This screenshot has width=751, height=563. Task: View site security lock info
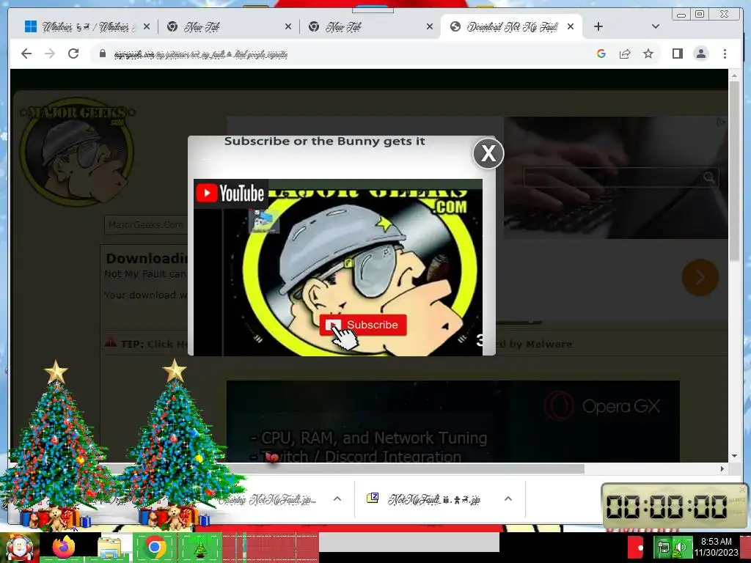(103, 54)
